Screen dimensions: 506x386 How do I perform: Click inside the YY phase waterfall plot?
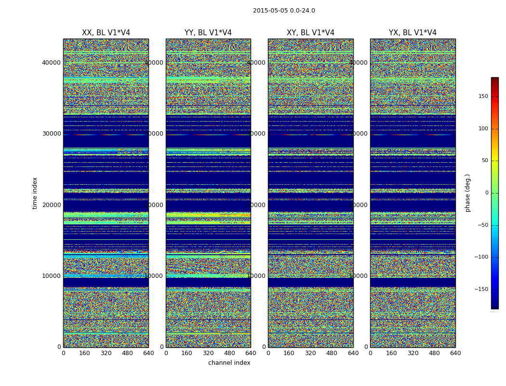coord(208,193)
